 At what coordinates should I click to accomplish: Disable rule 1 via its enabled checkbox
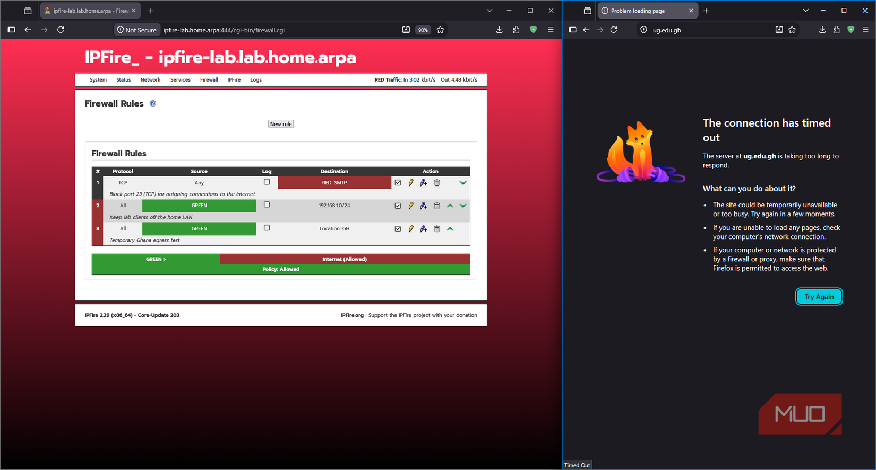(x=398, y=183)
